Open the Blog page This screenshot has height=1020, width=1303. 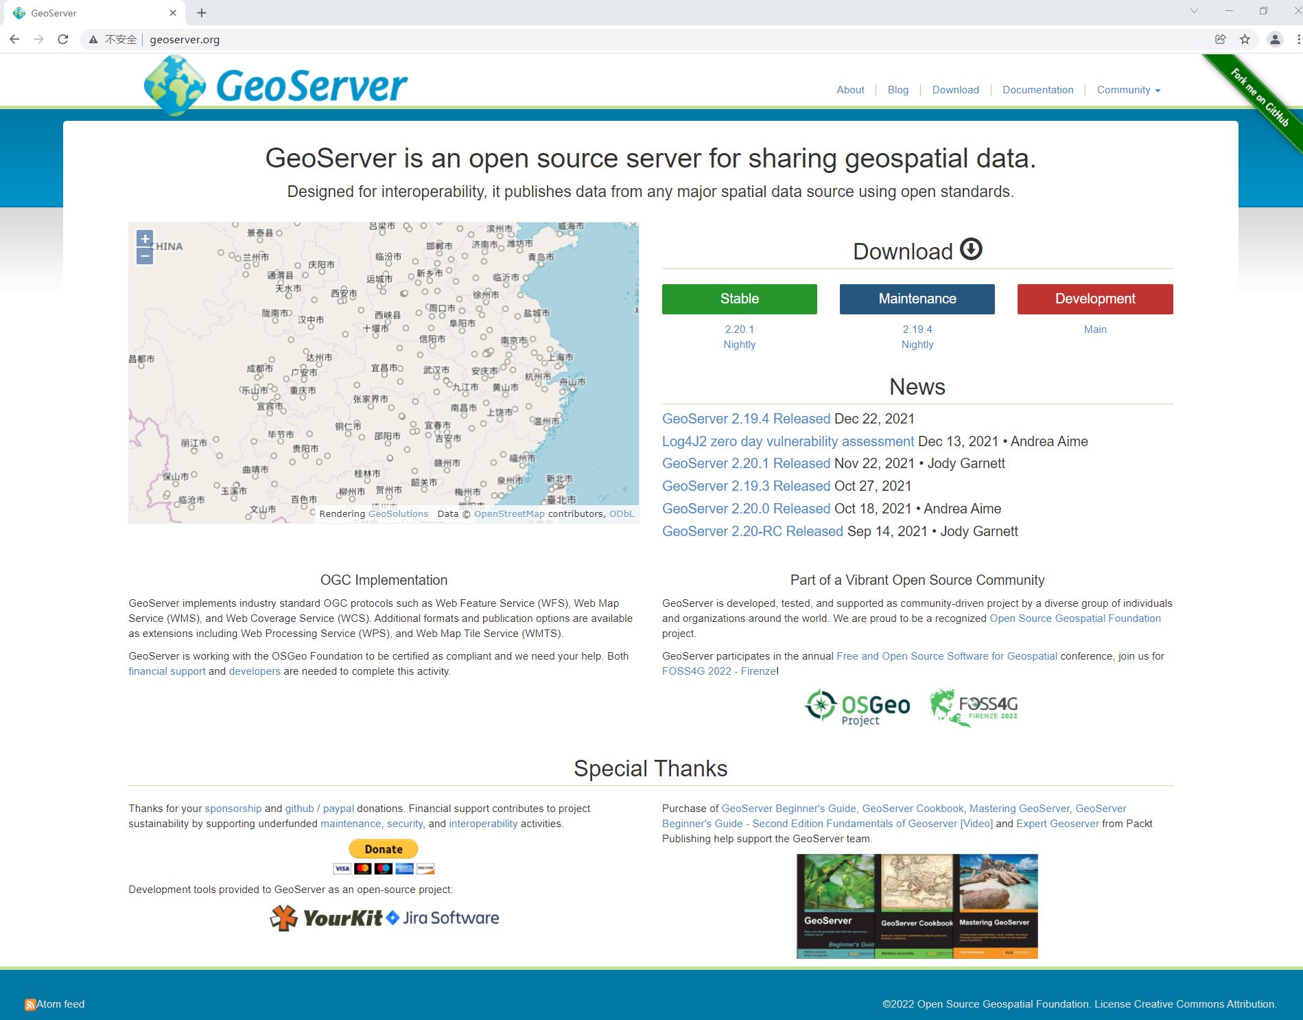click(x=898, y=90)
